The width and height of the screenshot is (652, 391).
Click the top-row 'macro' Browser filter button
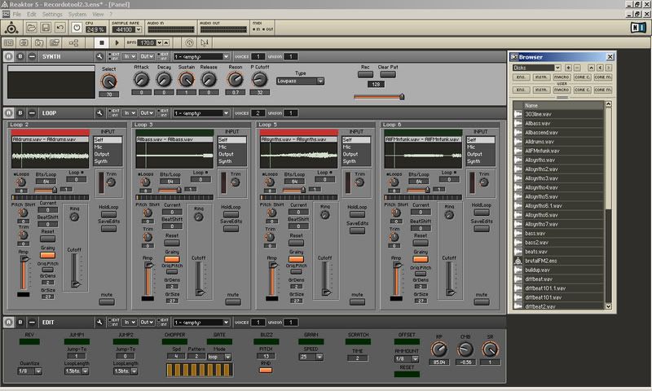pos(562,77)
